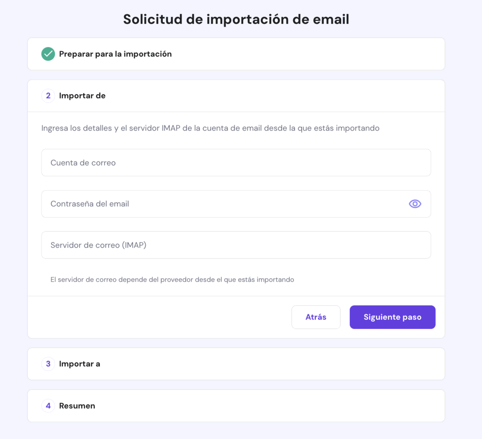Click the step 2 number badge

tap(48, 96)
